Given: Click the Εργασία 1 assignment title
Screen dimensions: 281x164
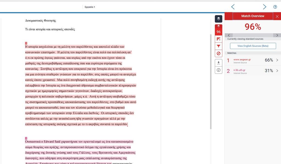Looking at the screenshot, I should (x=90, y=7).
